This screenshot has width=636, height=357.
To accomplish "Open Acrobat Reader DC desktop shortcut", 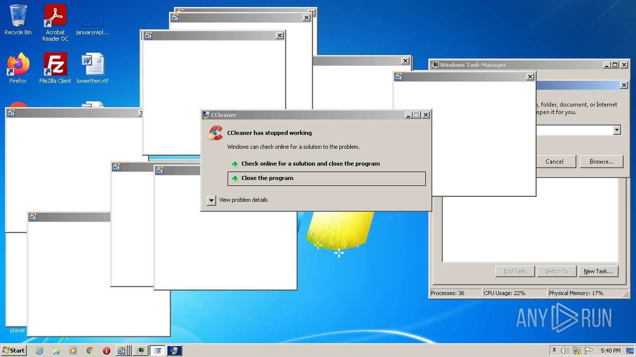I will (x=55, y=23).
